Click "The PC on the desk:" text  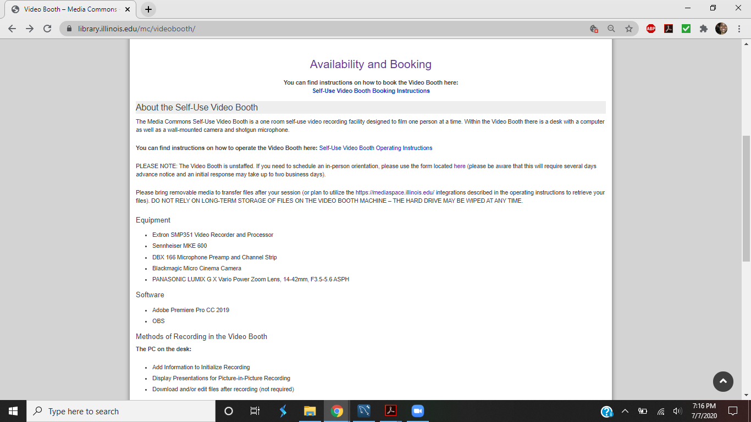[x=164, y=349]
